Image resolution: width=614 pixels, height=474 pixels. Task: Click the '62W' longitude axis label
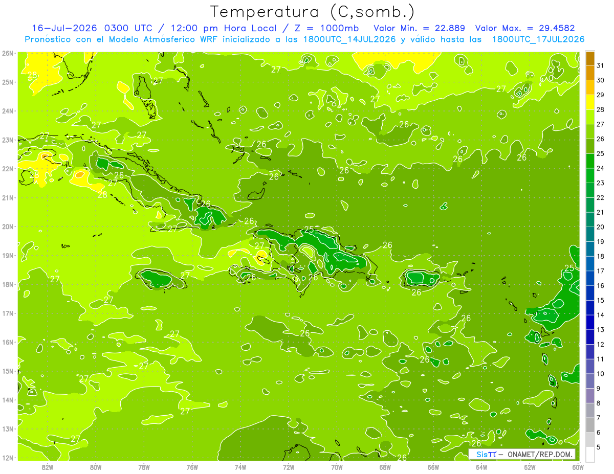click(x=530, y=467)
